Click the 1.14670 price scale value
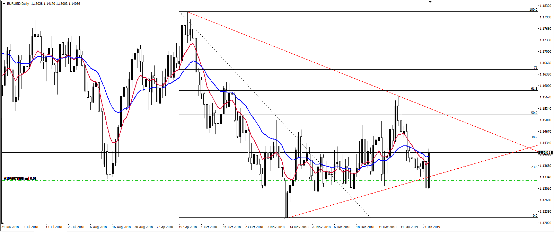 pos(546,132)
